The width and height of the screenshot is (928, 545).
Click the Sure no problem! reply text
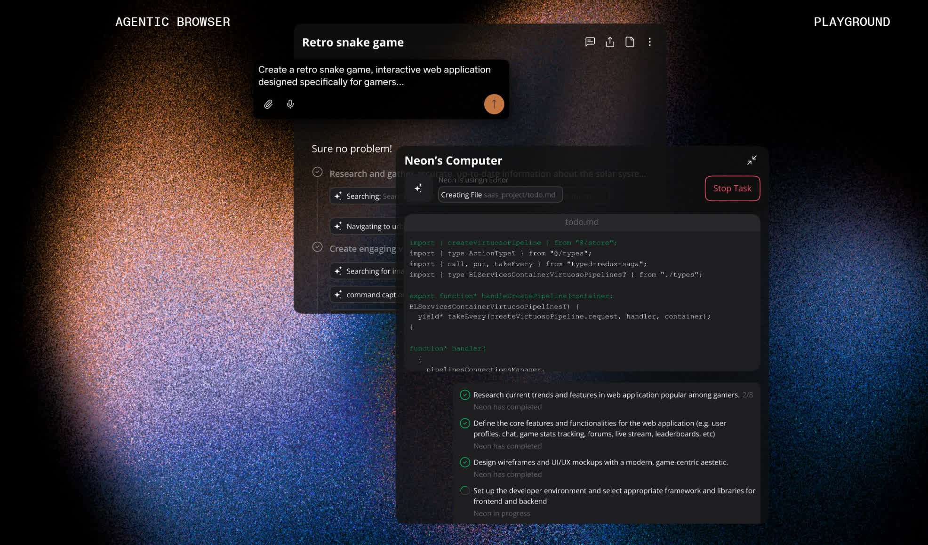point(352,149)
